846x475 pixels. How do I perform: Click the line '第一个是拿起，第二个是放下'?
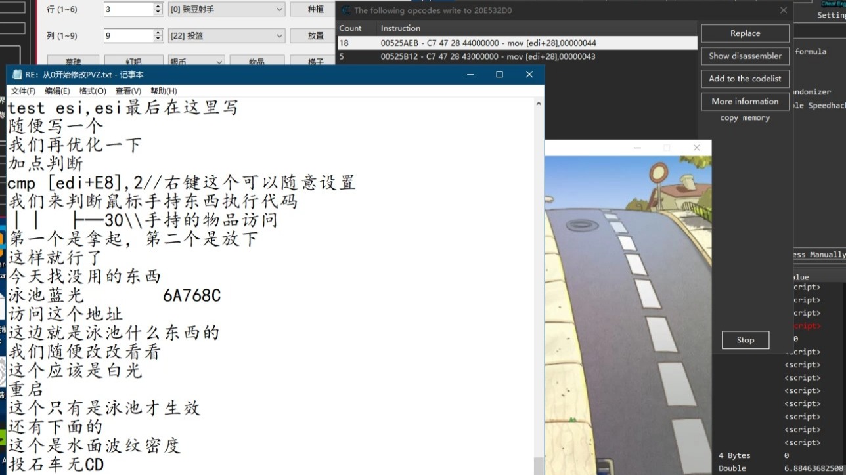pyautogui.click(x=133, y=239)
